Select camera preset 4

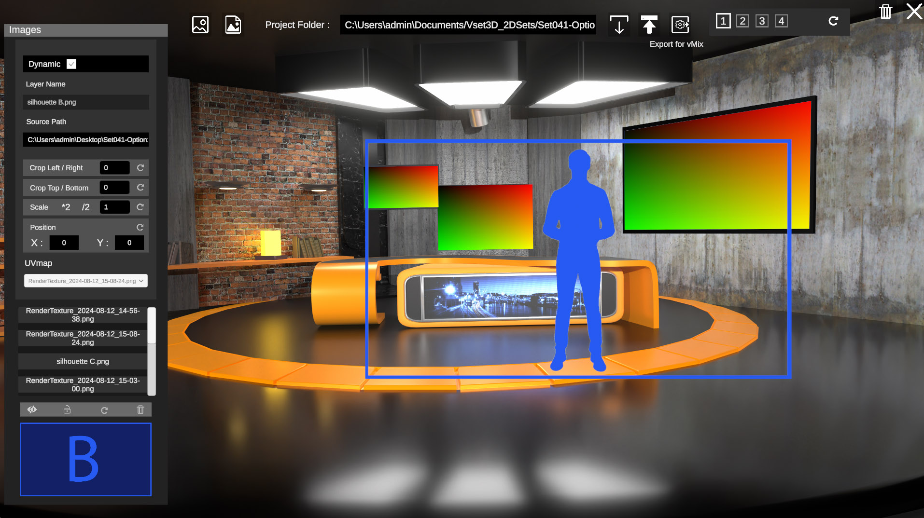tap(781, 21)
